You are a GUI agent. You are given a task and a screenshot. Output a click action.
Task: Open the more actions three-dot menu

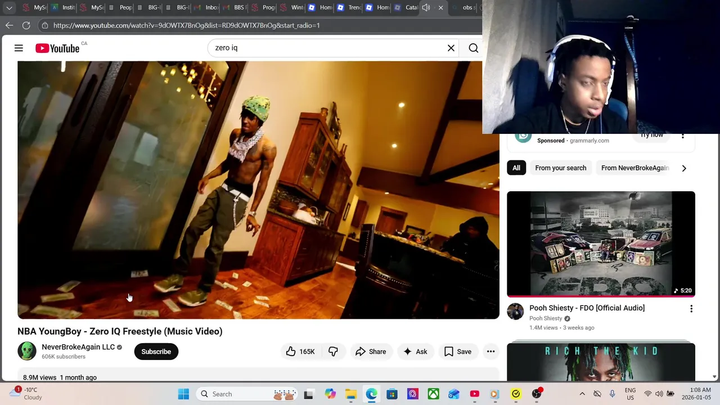(x=491, y=352)
